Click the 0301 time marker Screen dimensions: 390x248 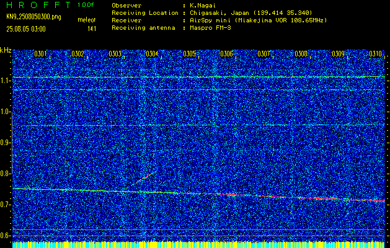tap(40, 54)
